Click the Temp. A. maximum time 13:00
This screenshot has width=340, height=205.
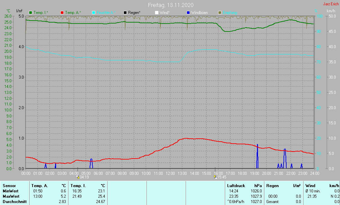(x=38, y=196)
